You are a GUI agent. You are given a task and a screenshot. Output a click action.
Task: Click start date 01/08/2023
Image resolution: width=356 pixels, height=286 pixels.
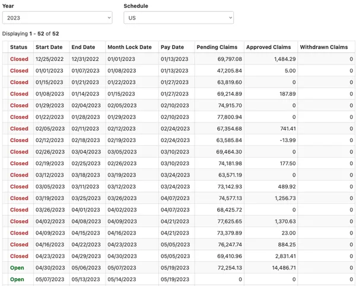pos(50,94)
